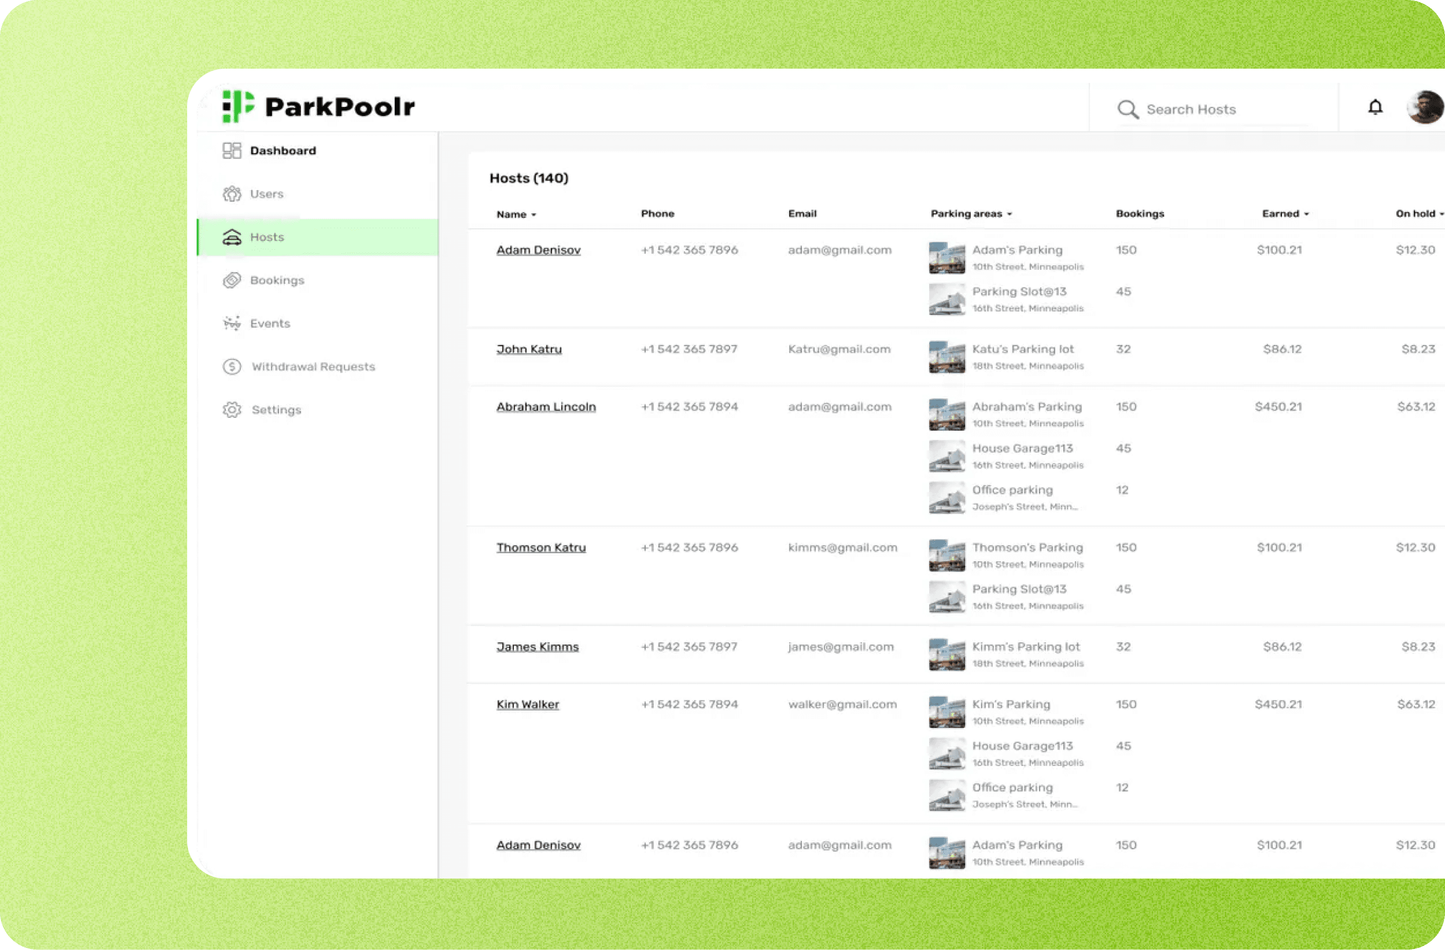Click the ParkPoolr logo
1445x950 pixels.
point(318,107)
